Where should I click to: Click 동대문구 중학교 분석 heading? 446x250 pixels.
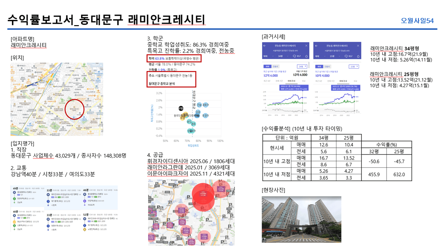tap(162, 84)
